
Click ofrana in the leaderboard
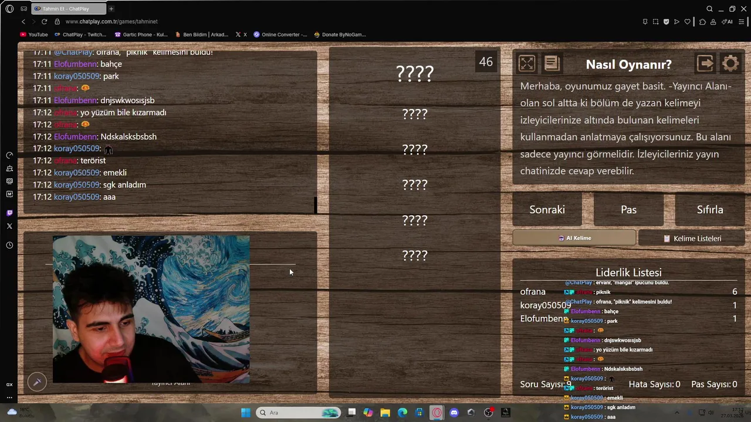pyautogui.click(x=533, y=291)
